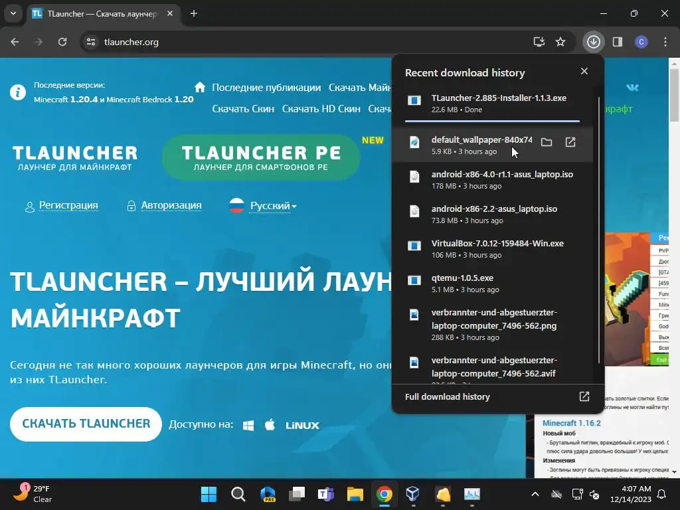Click Регистрация link
The image size is (680, 510).
pyautogui.click(x=68, y=206)
